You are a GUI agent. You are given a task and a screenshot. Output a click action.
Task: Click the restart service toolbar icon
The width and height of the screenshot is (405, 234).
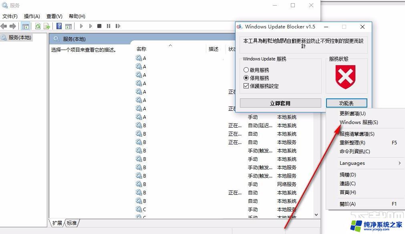[118, 26]
